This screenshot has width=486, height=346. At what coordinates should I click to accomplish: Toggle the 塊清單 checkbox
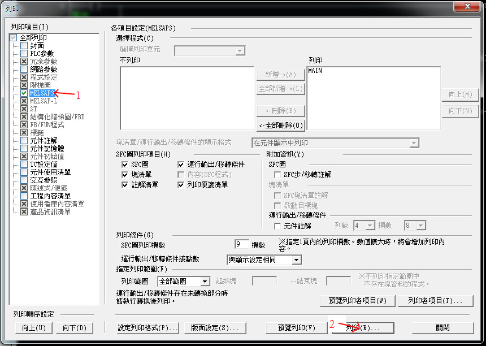(x=125, y=174)
